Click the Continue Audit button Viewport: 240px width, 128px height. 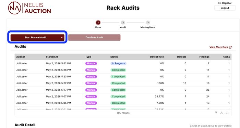pos(94,38)
